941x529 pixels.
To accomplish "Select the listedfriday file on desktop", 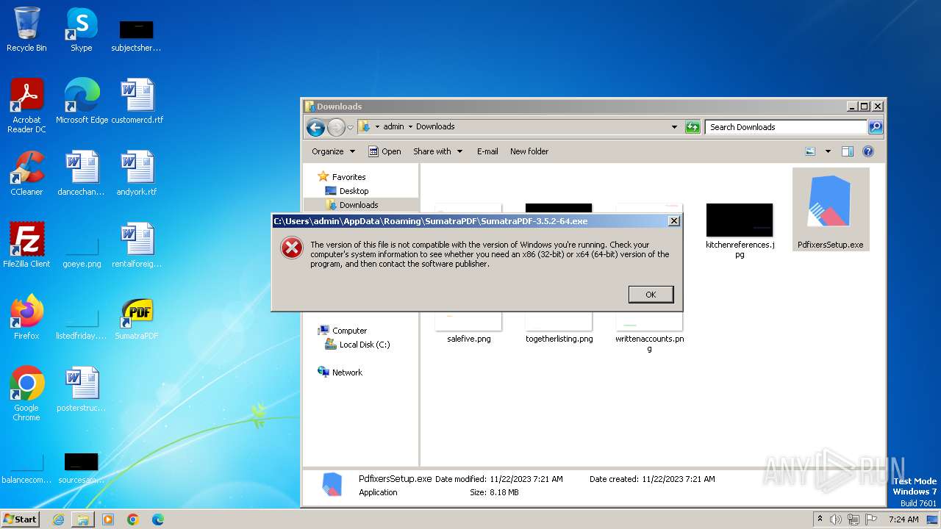I will (82, 323).
